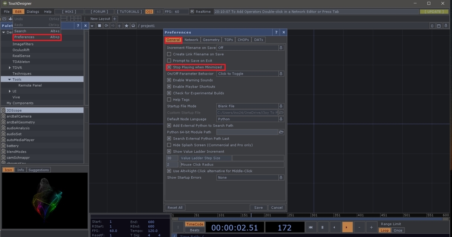Switch to DATs tab in Preferences
This screenshot has height=237, width=452.
coord(258,40)
